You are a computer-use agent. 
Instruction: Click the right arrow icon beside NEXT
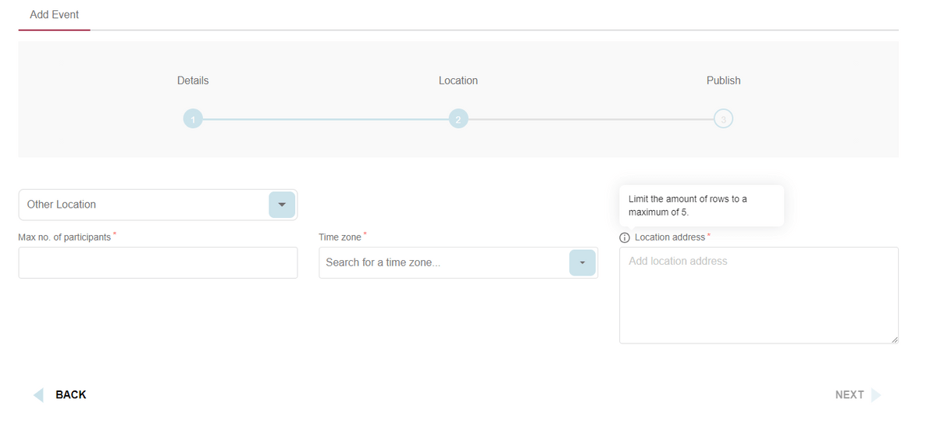pos(875,395)
